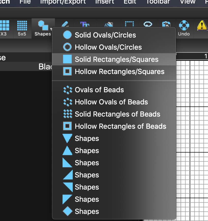The image size is (208, 221).
Task: Click the pencil tool in the toolbar
Action: (65, 25)
